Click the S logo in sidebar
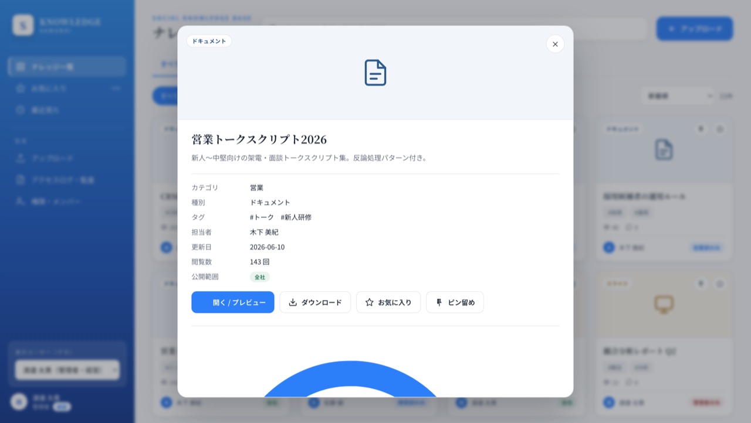751x423 pixels. tap(23, 25)
